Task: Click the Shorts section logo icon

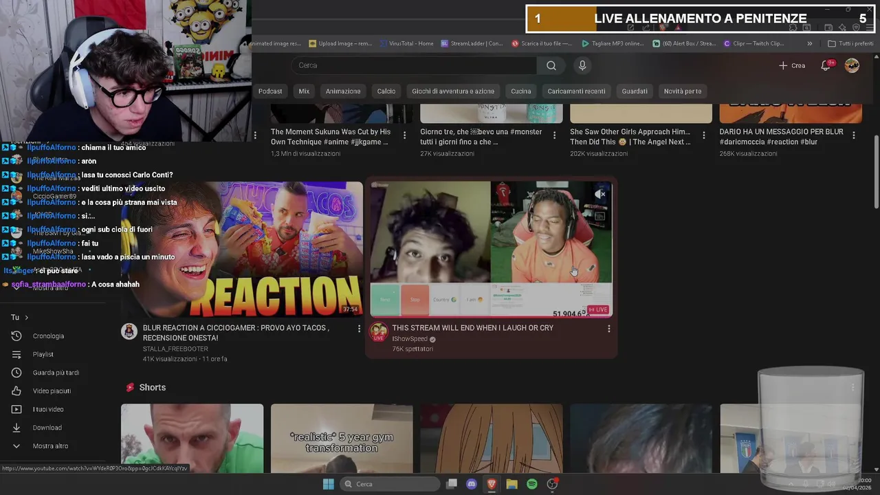Action: (130, 388)
